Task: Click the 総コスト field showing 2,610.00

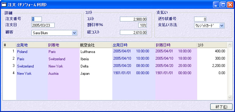Action: tap(133, 32)
